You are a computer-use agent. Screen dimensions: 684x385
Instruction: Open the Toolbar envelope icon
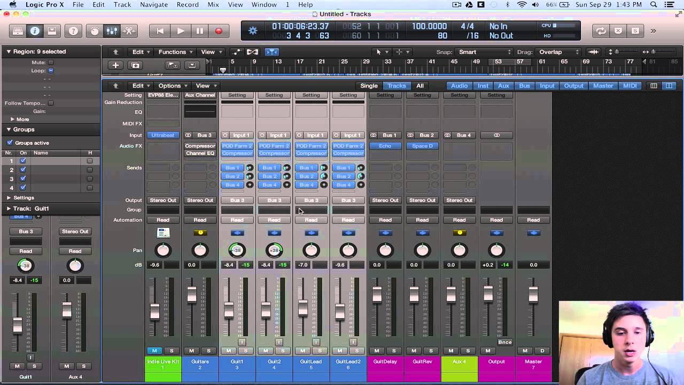tap(52, 31)
